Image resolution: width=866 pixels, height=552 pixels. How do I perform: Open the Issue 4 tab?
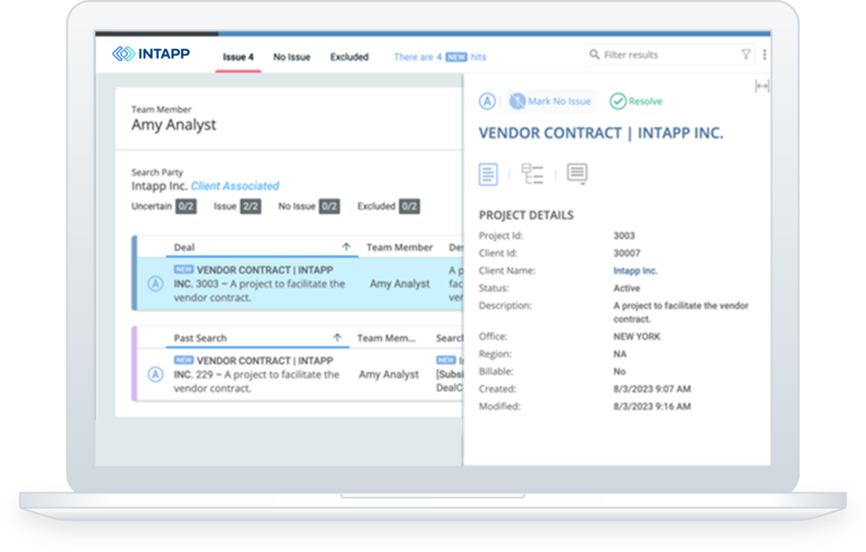pos(238,57)
